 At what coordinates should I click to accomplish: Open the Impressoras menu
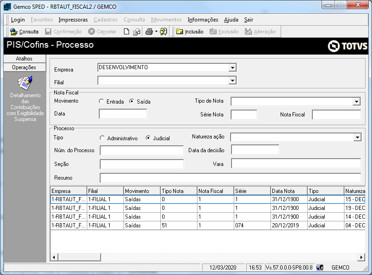pos(73,20)
